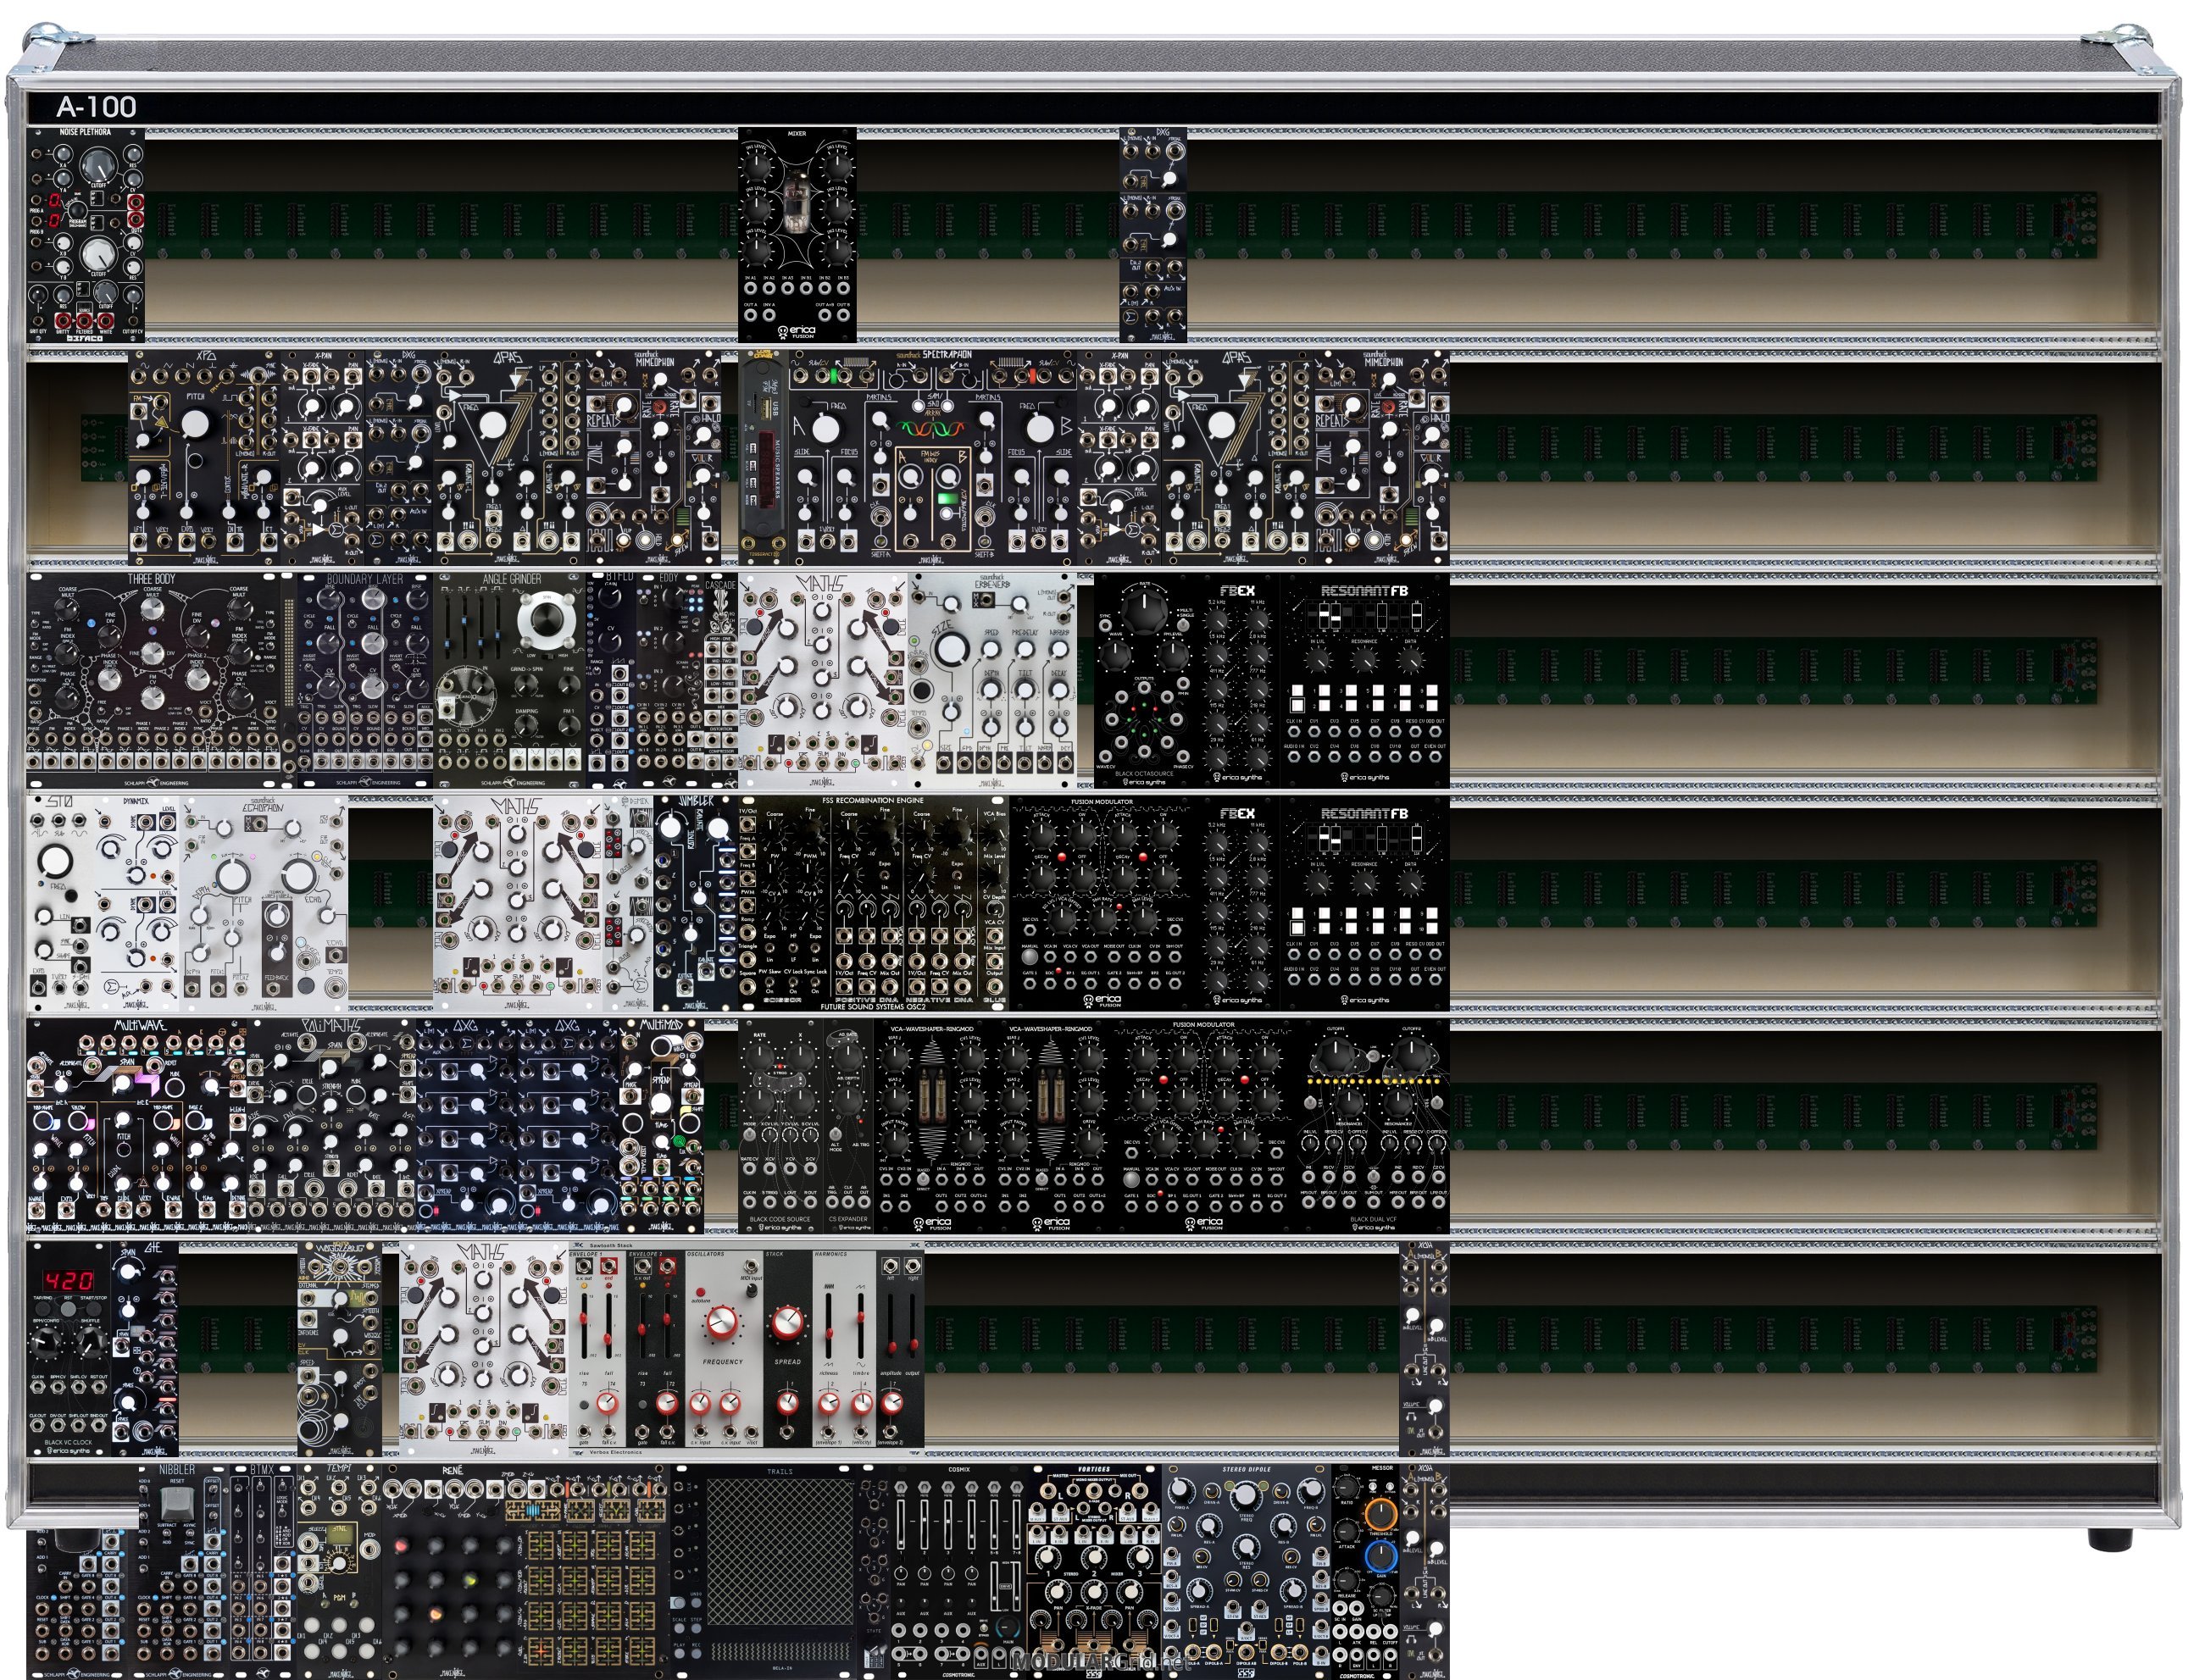Viewport: 2205px width, 1680px height.
Task: Select the René sequencer module
Action: 526,1573
